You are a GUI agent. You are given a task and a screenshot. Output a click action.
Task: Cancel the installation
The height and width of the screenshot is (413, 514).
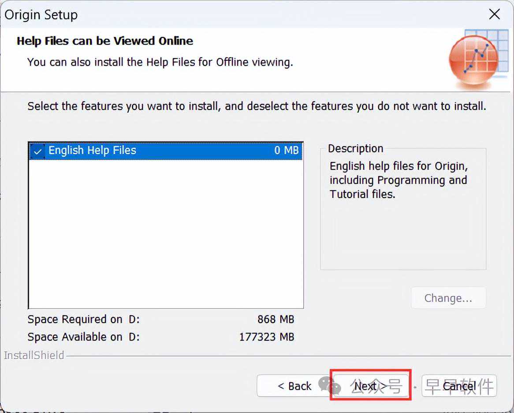(x=459, y=386)
